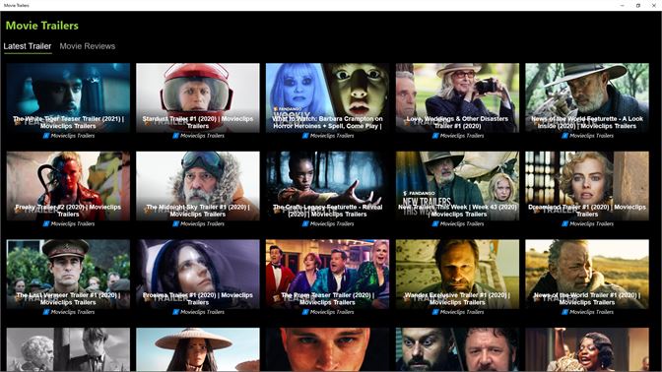This screenshot has width=662, height=372.
Task: Click Movieclips Trailers label under Stardust
Action: [202, 136]
